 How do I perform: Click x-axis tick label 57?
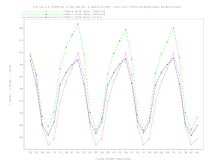[x=144, y=152]
